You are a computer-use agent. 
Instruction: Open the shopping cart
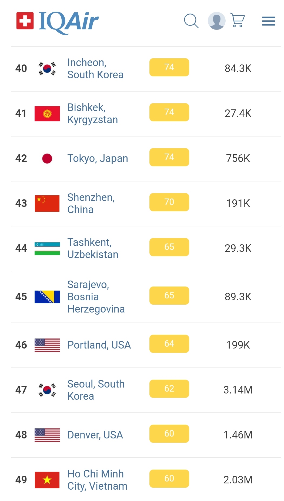(238, 20)
